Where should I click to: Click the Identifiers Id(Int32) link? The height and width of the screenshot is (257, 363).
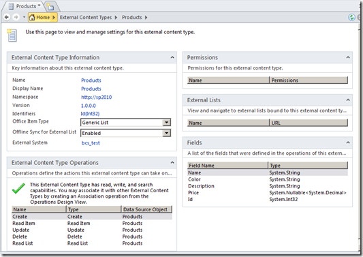90,114
